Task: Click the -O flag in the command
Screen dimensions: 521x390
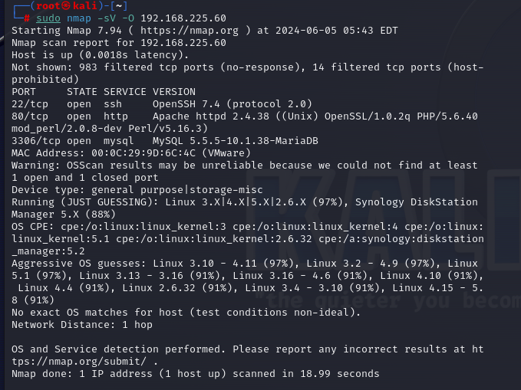Action: coord(128,18)
